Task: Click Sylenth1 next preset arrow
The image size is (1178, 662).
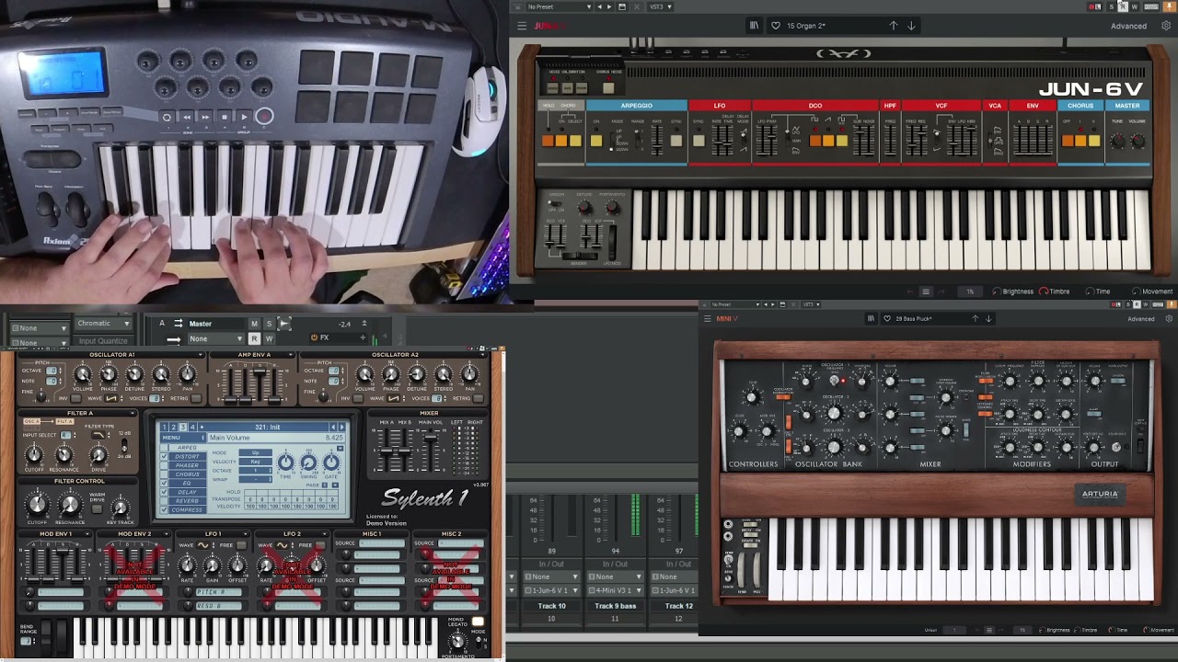Action: click(x=342, y=427)
